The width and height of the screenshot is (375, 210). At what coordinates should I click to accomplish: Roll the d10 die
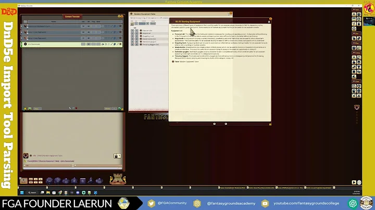(66, 181)
